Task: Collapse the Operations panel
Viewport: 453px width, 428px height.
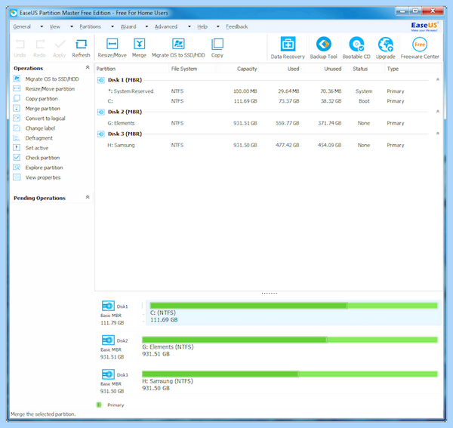Action: coord(88,67)
